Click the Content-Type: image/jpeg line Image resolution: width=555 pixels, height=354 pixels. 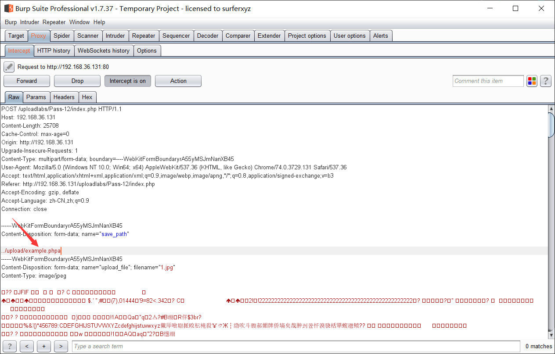33,275
